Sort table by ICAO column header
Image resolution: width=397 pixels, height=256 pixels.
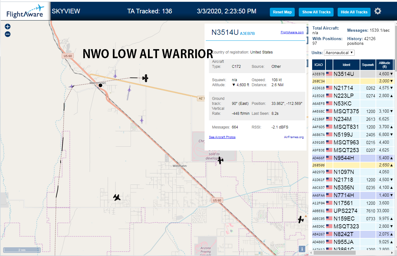(x=319, y=65)
